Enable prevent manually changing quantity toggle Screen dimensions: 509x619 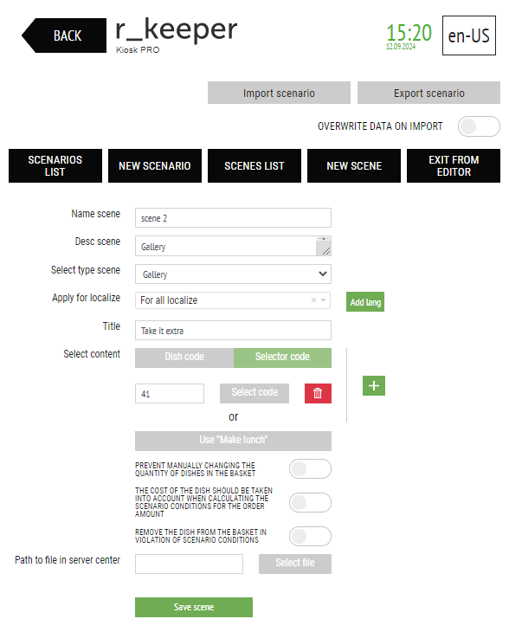click(310, 469)
